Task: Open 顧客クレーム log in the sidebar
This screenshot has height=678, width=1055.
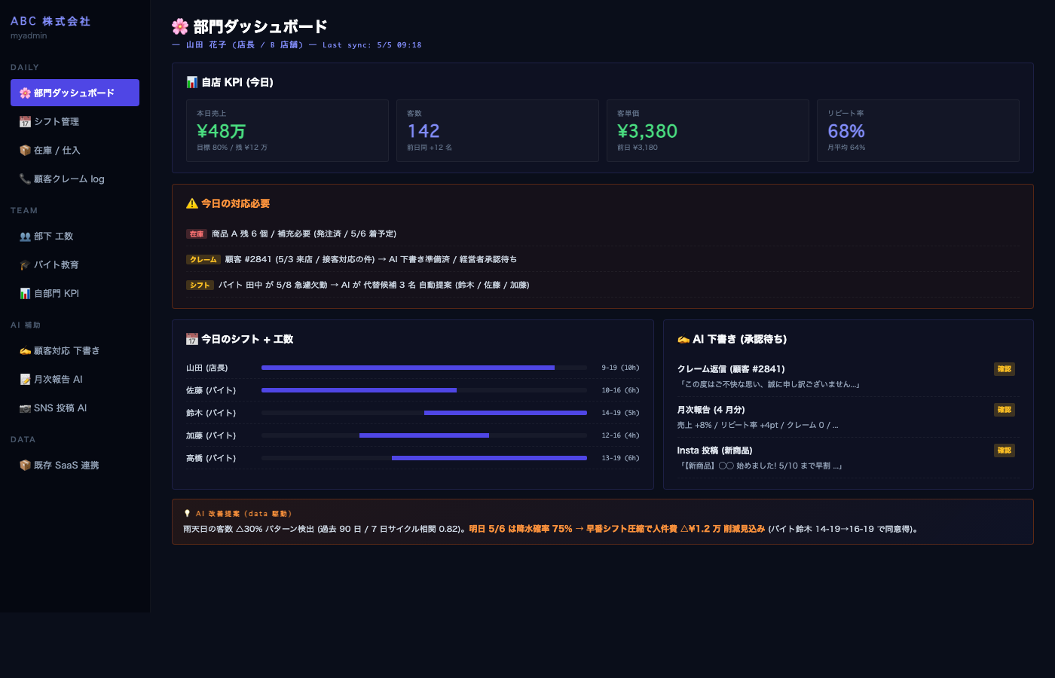Action: click(x=75, y=179)
